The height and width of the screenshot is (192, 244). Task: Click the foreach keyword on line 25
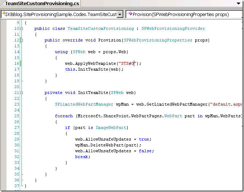click(x=64, y=116)
